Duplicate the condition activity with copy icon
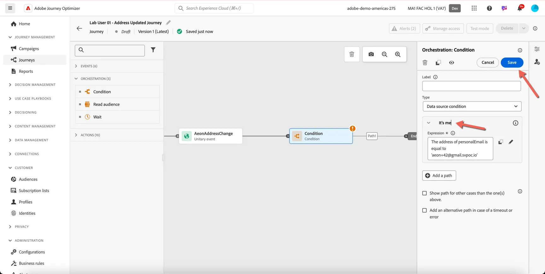 coord(438,62)
